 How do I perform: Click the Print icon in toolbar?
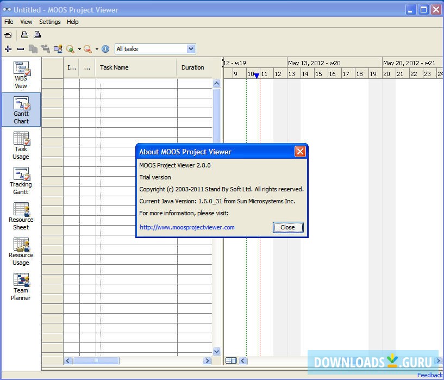24,35
